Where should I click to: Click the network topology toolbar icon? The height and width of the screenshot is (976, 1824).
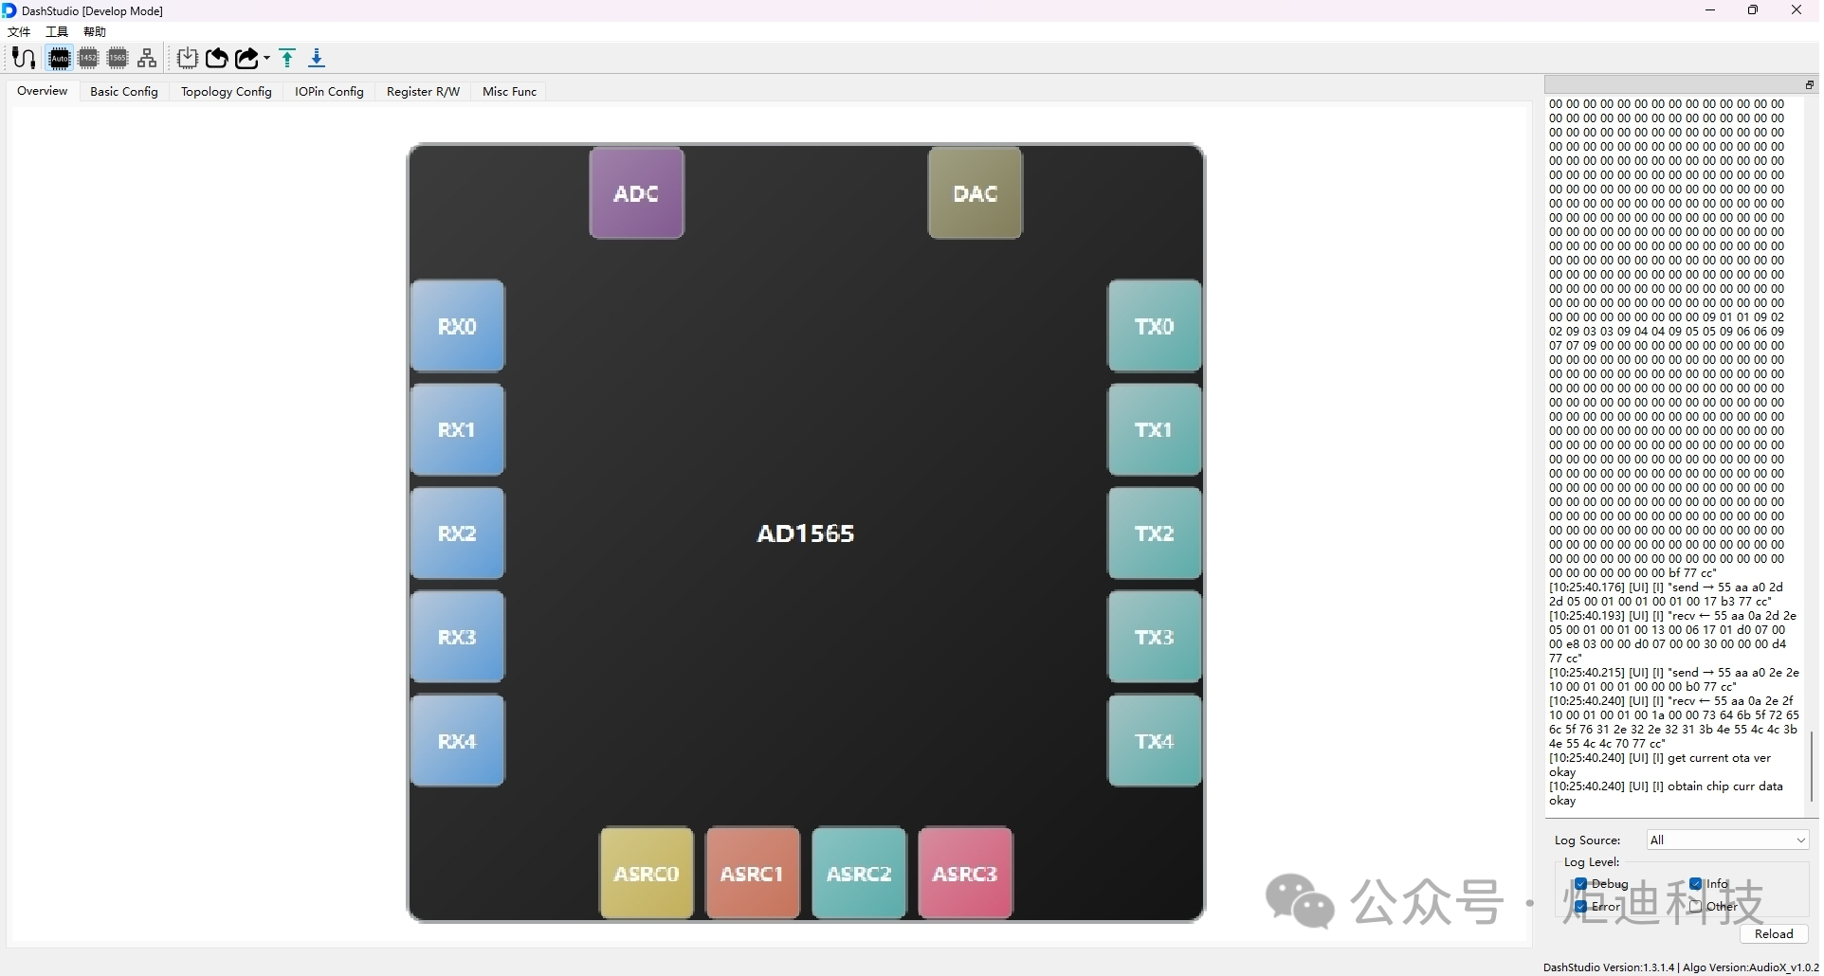147,59
